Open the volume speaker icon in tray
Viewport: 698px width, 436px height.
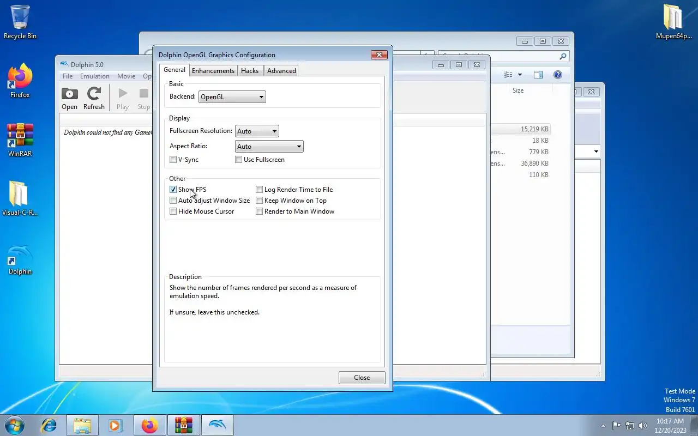click(x=643, y=426)
